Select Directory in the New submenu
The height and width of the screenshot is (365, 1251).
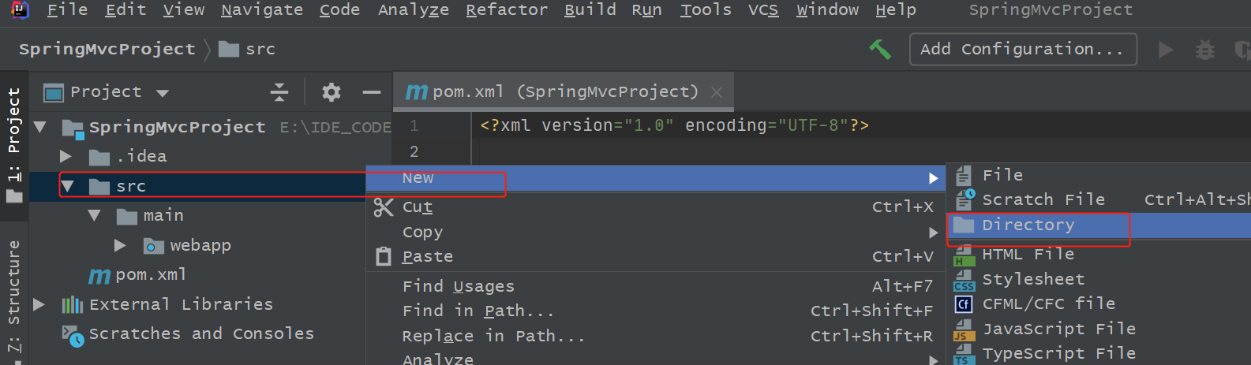point(1028,225)
